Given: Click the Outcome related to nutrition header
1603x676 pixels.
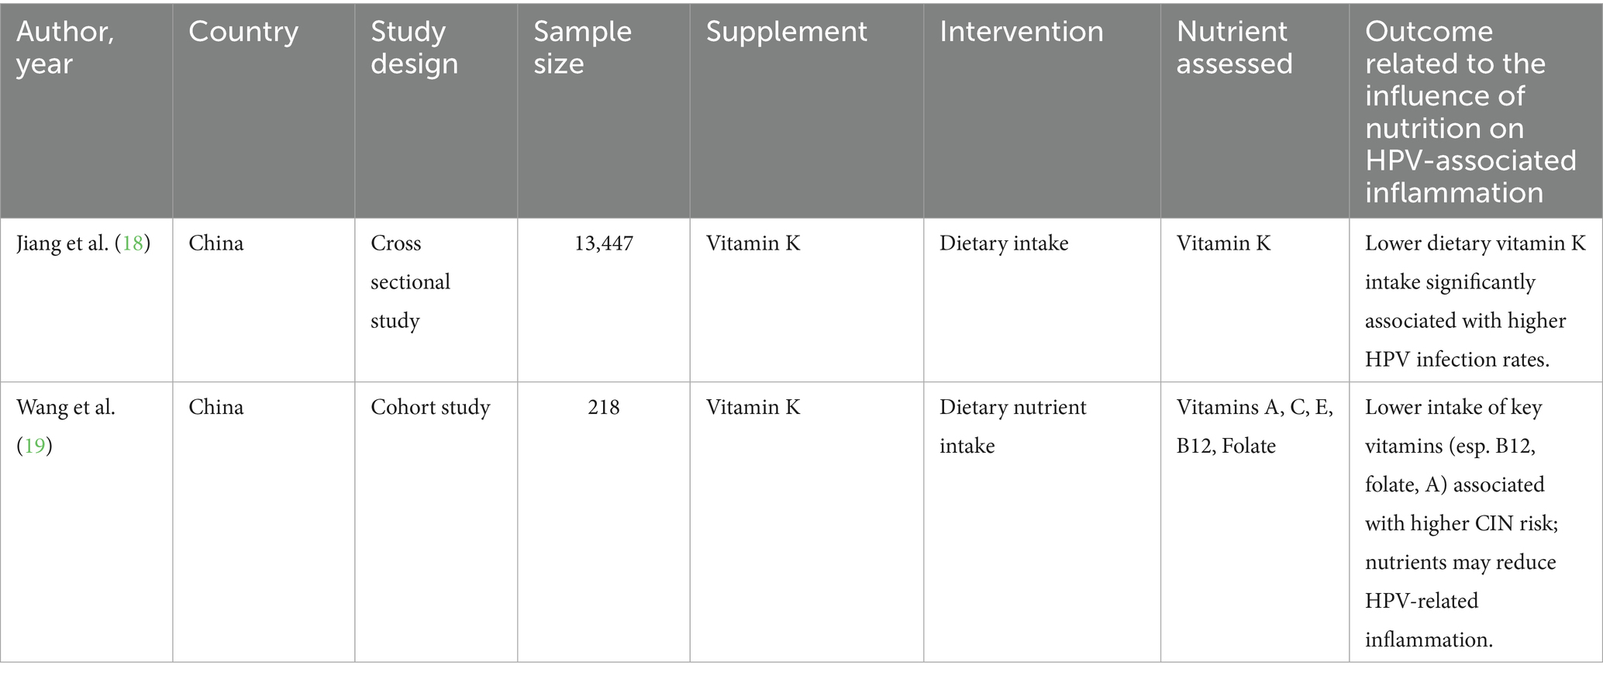Looking at the screenshot, I should [1471, 112].
